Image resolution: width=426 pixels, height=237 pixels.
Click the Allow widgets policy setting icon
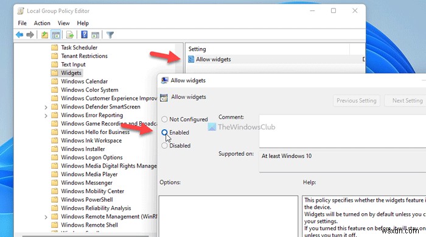tap(191, 59)
